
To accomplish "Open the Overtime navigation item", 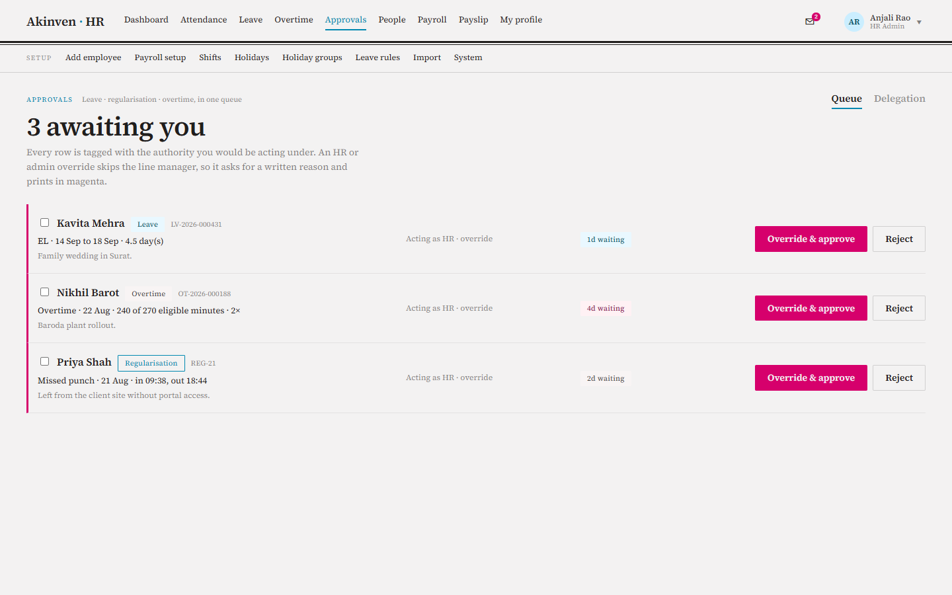I will coord(294,20).
